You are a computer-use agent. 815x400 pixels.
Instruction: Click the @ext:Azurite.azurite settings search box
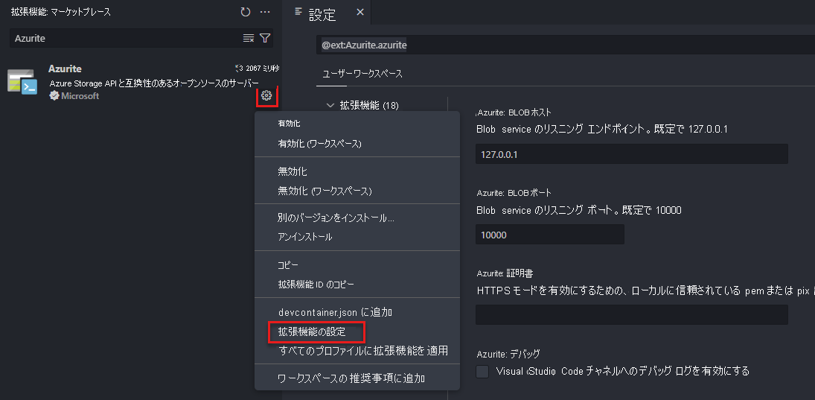(566, 45)
